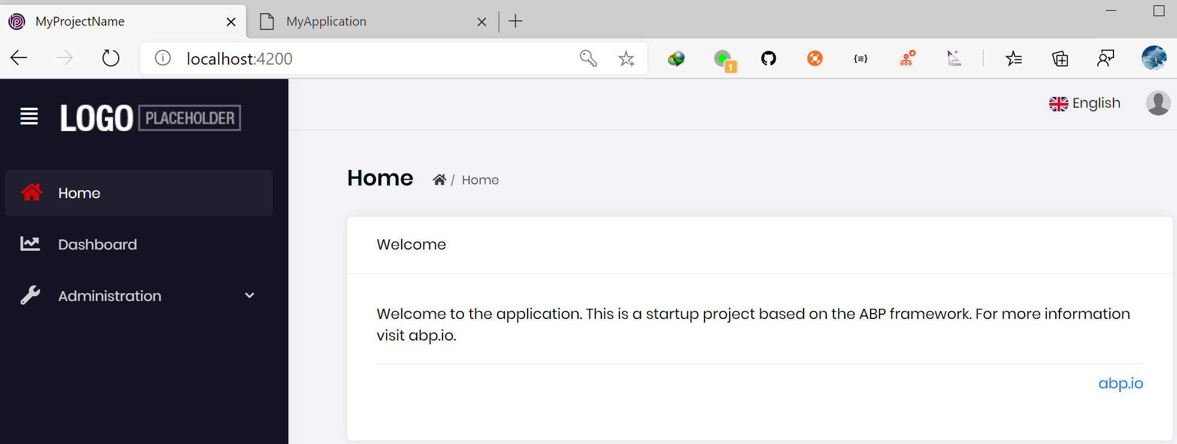
Task: Toggle the sidebar hamburger menu
Action: coord(29,116)
